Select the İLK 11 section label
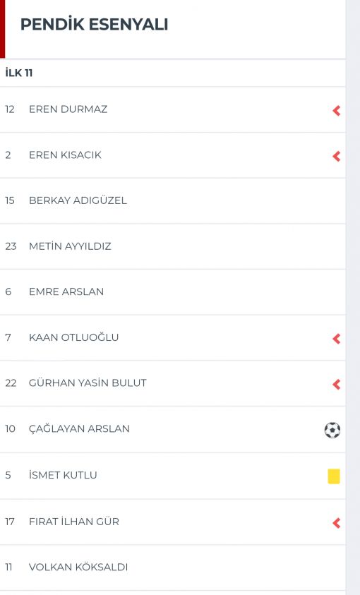Image resolution: width=360 pixels, height=595 pixels. tap(19, 73)
